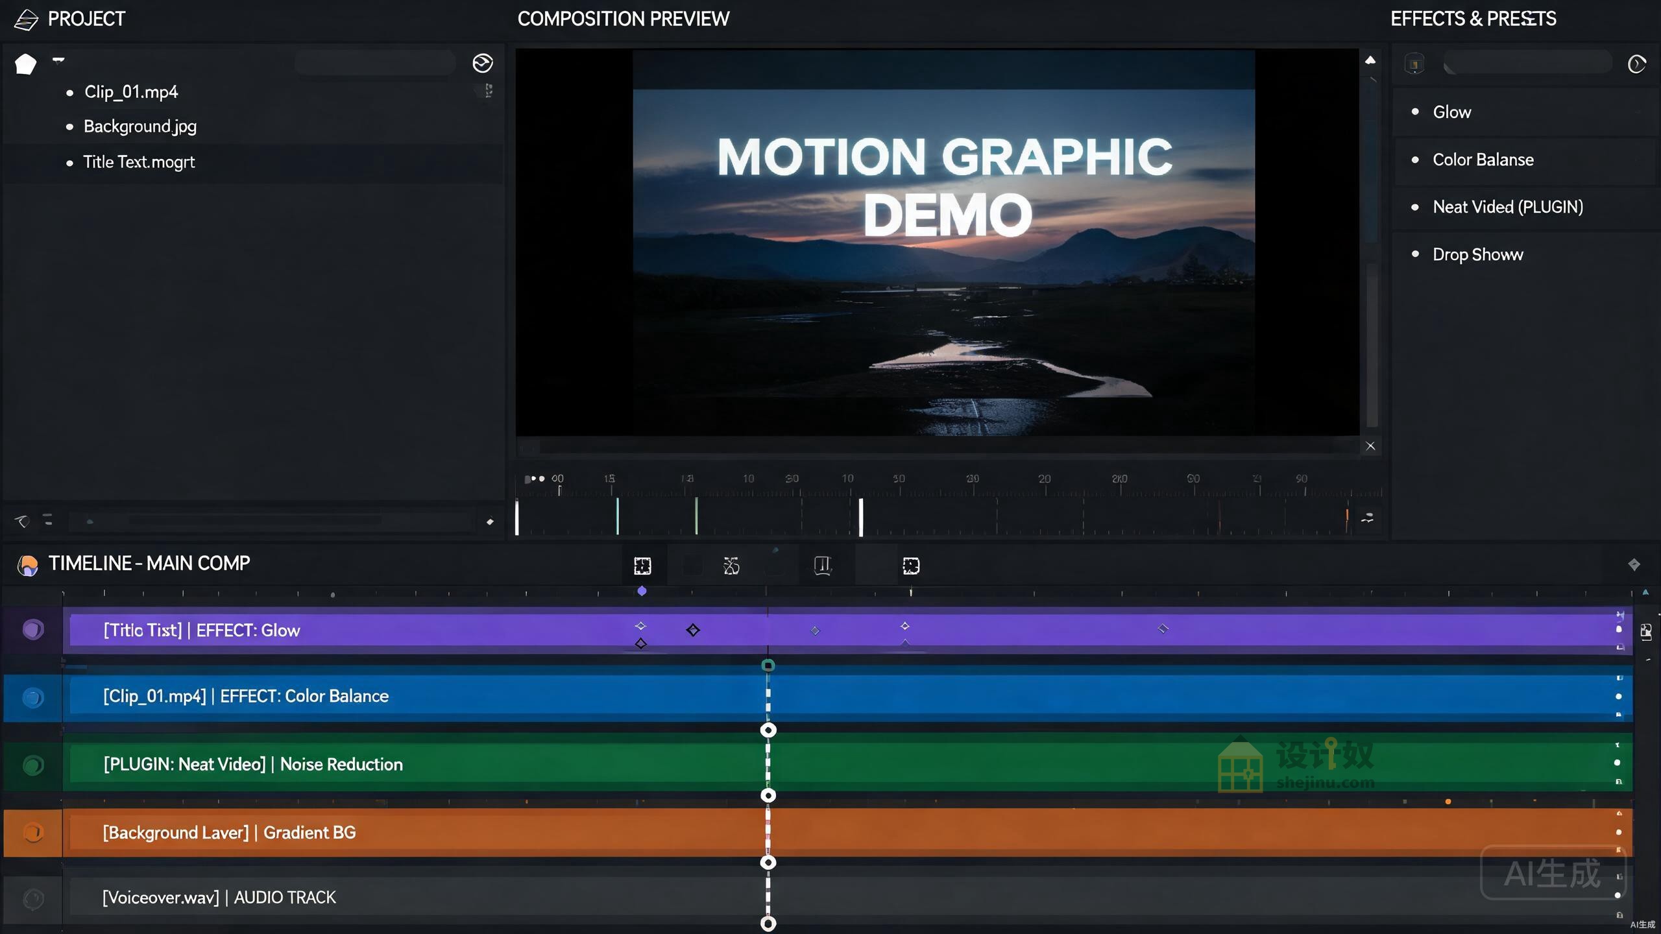Click the Timeline Main Comp color wheel icon
1661x934 pixels.
27,565
